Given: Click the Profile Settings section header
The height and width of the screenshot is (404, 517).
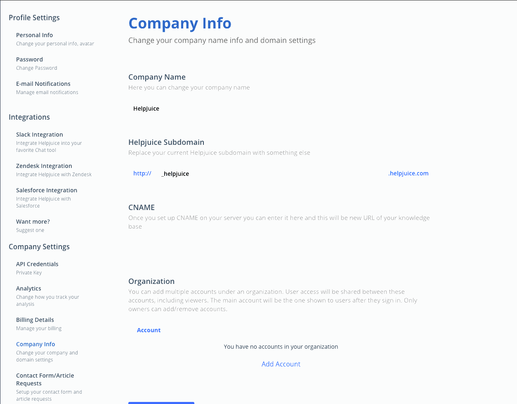Looking at the screenshot, I should pyautogui.click(x=34, y=17).
